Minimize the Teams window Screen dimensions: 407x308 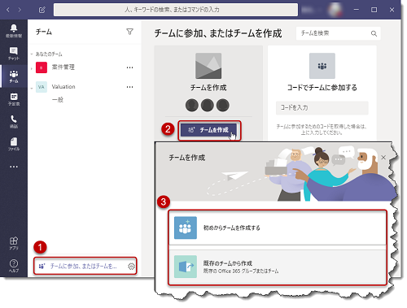(357, 10)
